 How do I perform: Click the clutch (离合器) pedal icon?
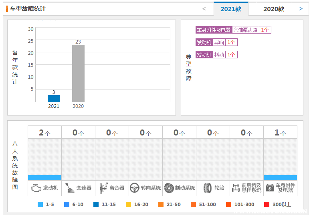[103, 188]
